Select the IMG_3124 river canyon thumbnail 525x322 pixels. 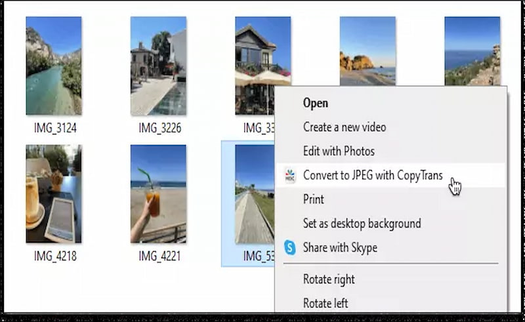pyautogui.click(x=54, y=66)
